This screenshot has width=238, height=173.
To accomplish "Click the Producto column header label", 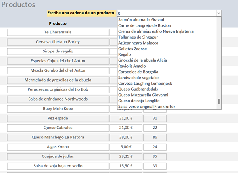I will 55,23.
